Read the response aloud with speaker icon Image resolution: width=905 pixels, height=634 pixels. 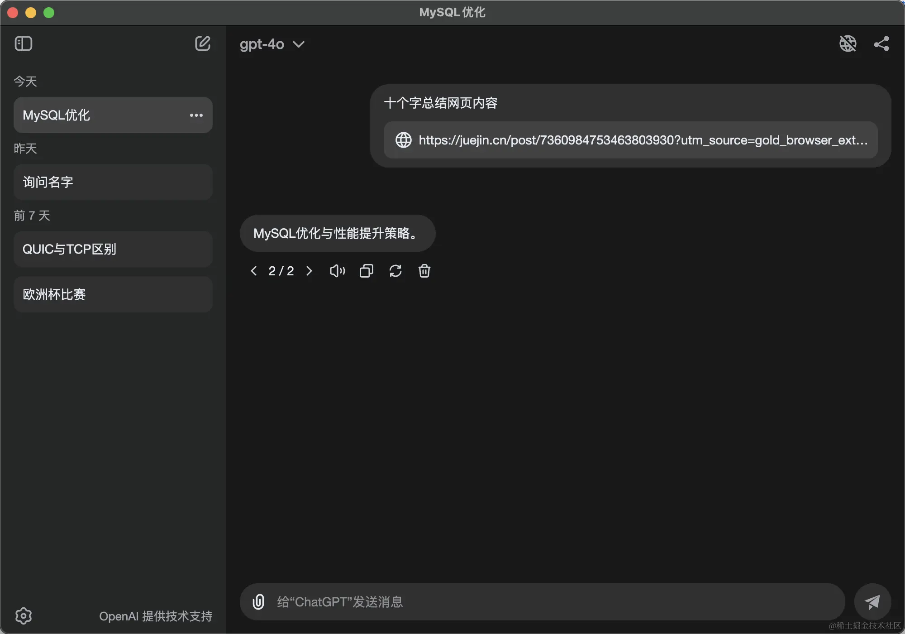tap(338, 271)
